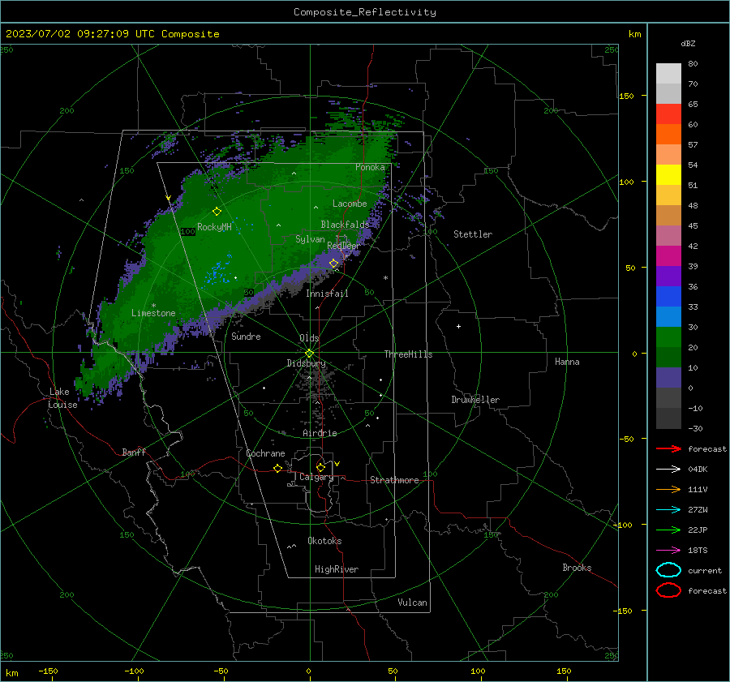Click the Blackfalds label on the map
The image size is (730, 682).
345,225
